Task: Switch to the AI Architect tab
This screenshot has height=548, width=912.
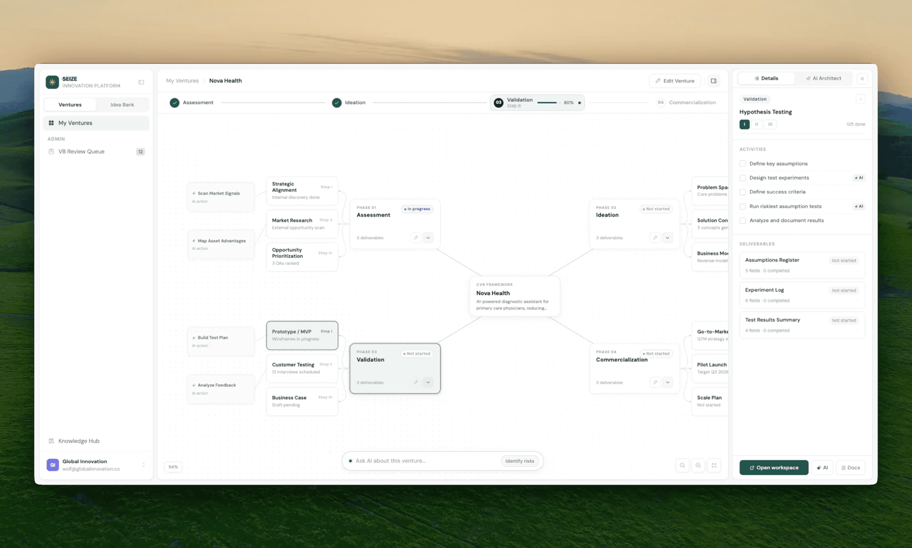Action: (823, 78)
